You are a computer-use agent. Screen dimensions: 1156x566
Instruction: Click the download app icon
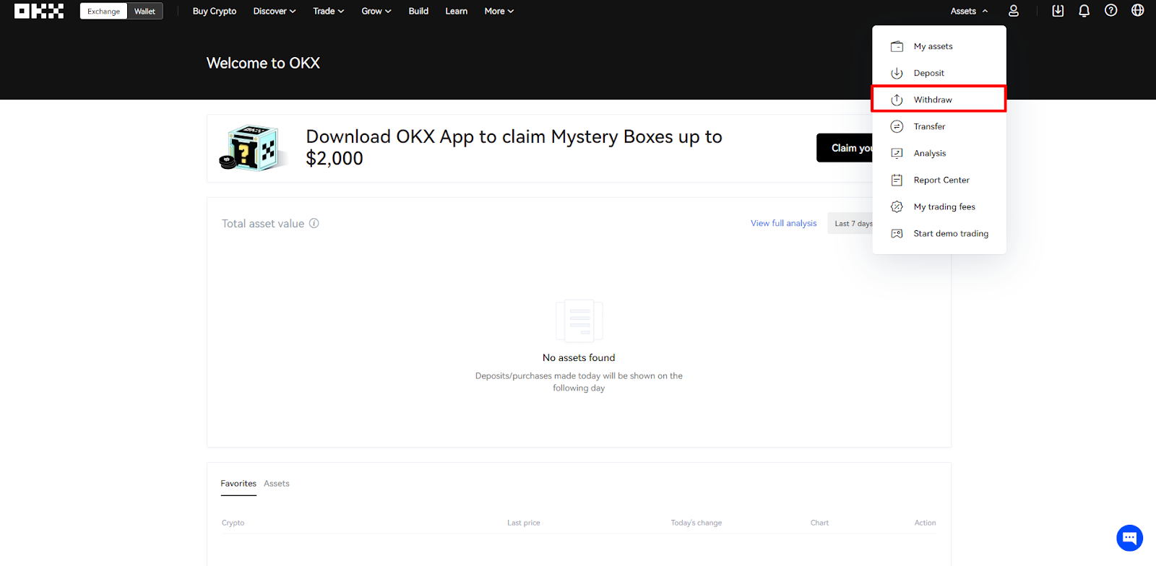pos(1058,11)
